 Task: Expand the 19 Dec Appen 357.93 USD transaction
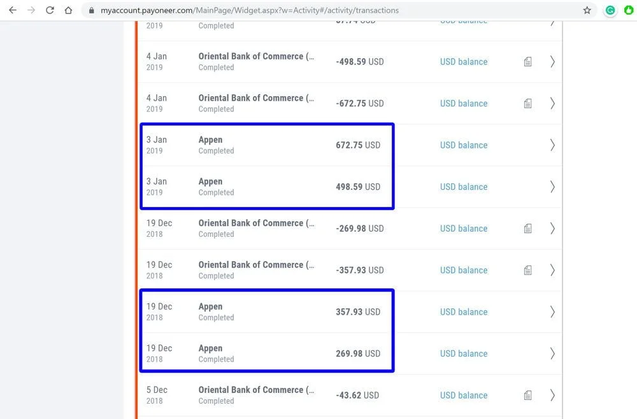(x=552, y=311)
